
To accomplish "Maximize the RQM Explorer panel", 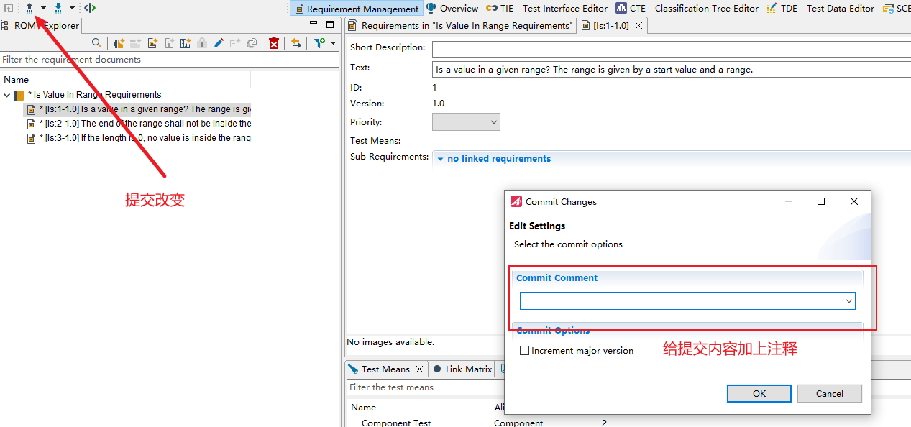I will click(x=329, y=24).
